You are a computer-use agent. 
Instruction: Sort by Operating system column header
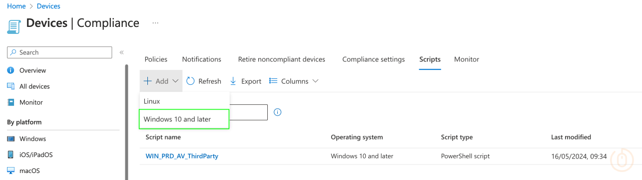(357, 137)
